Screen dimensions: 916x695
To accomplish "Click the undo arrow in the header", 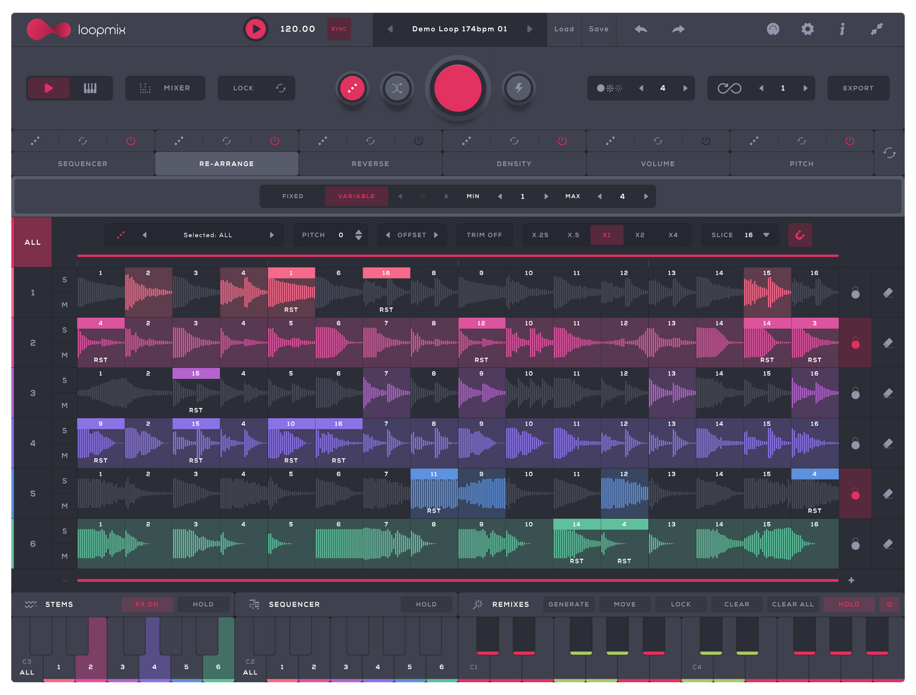I will click(641, 29).
